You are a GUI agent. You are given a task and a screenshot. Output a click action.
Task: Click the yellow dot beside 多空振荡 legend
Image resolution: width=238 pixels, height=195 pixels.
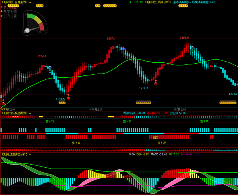2,11
